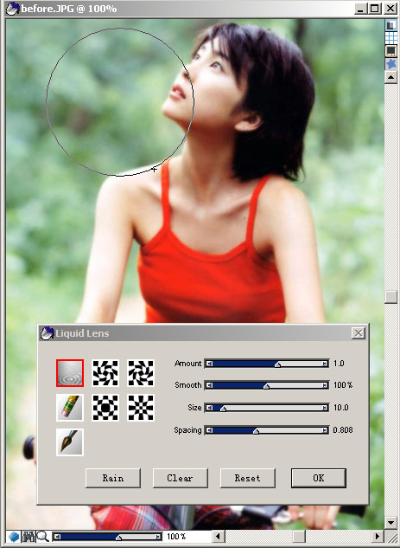Screen dimensions: 400x548
Task: Choose the pinch checker pattern icon
Action: (x=141, y=408)
